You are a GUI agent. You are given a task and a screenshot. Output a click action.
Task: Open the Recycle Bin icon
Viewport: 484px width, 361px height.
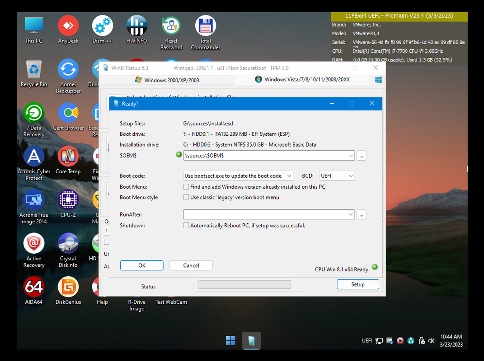click(33, 74)
